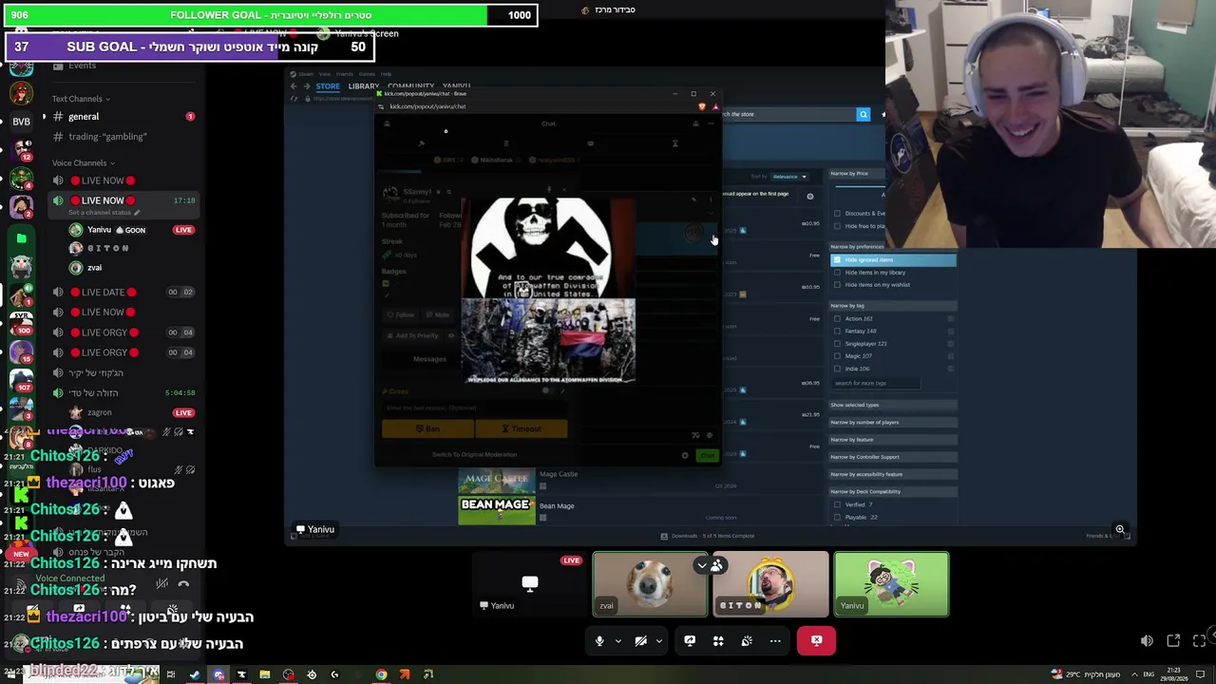Toggle the member list dropdown above call tiles
1216x684 pixels.
click(710, 566)
